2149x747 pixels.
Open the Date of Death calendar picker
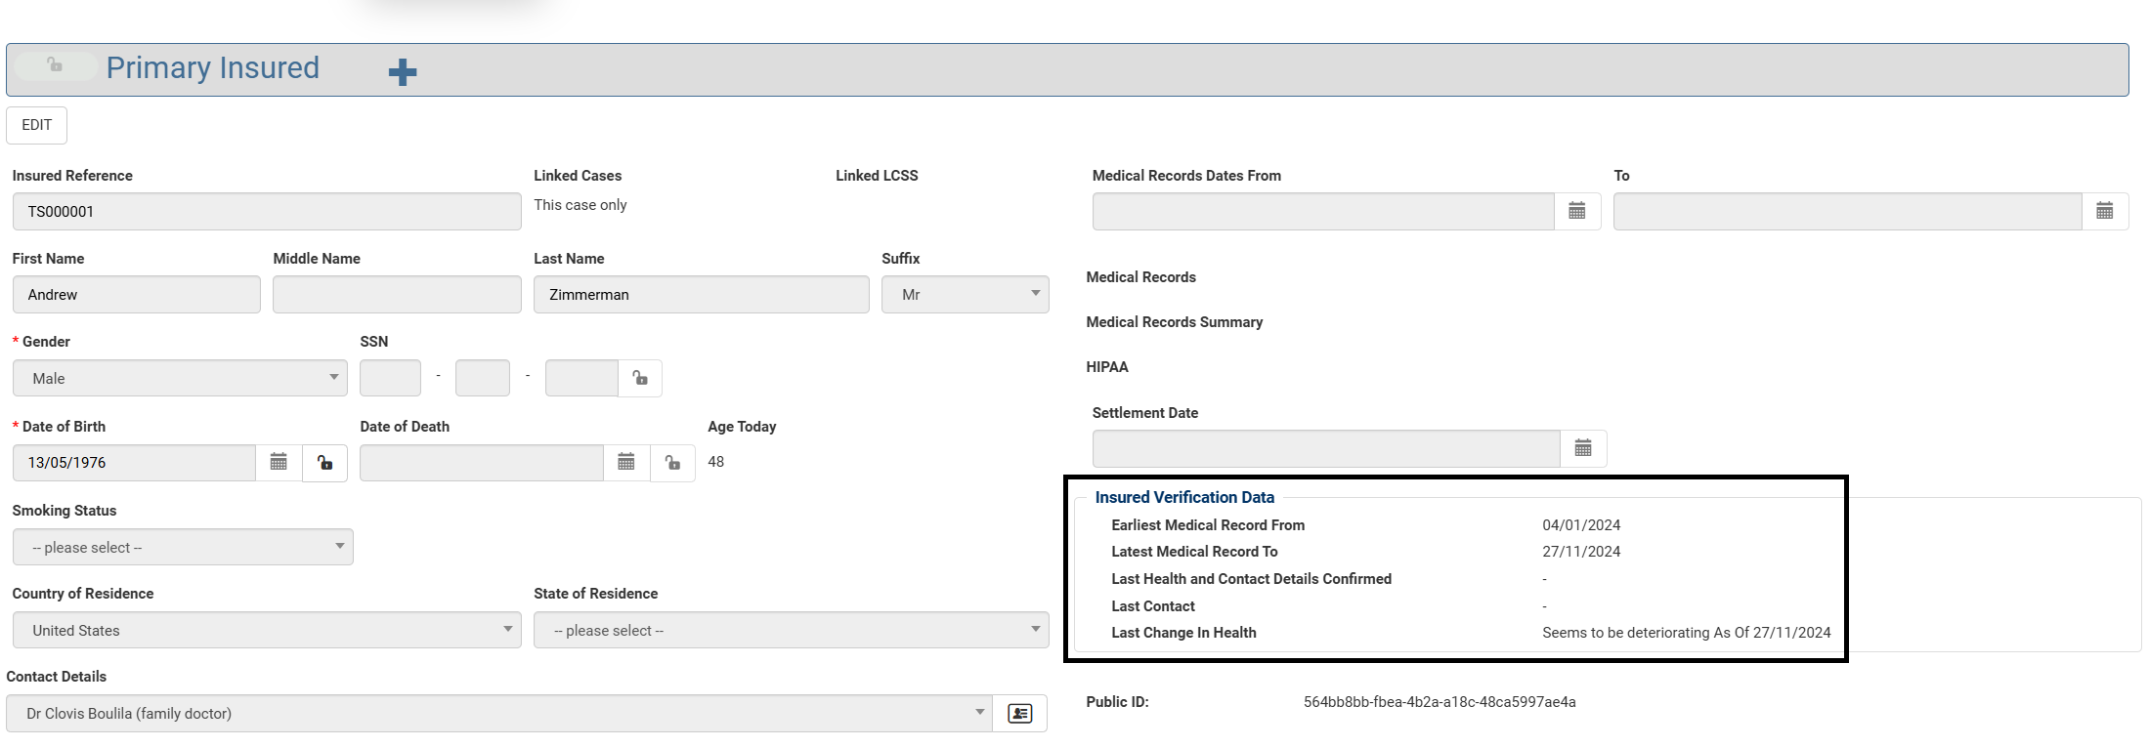(x=626, y=462)
